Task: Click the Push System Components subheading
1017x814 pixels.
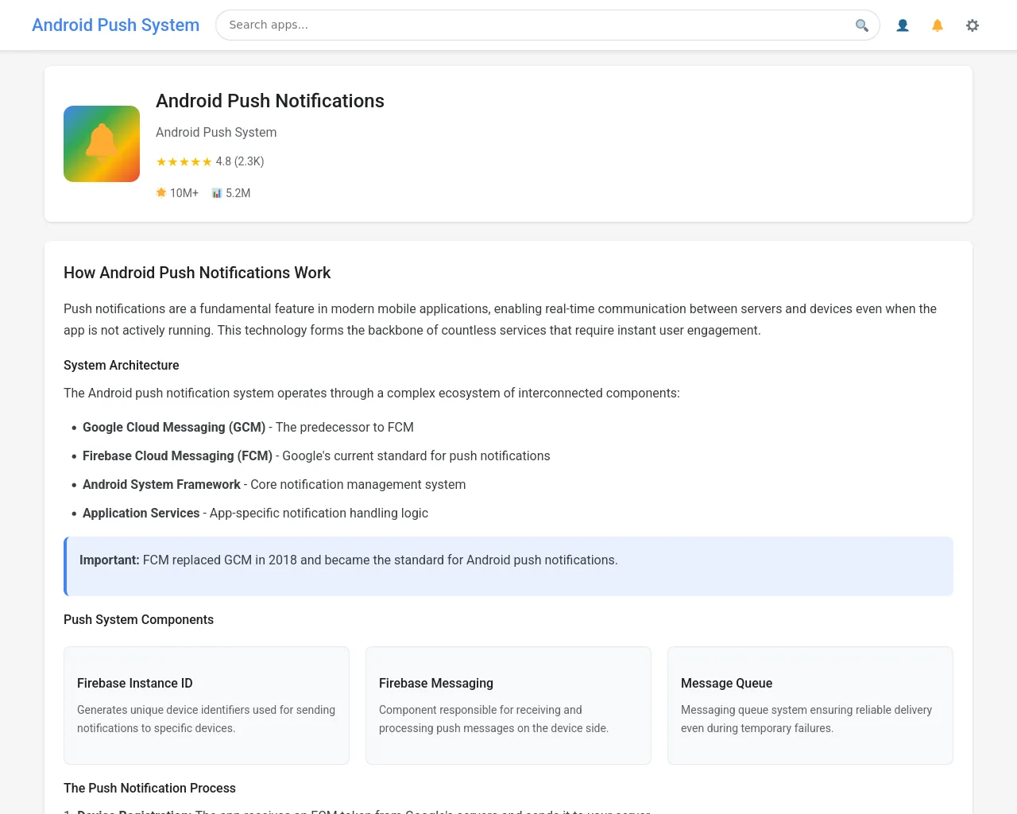Action: pyautogui.click(x=138, y=619)
